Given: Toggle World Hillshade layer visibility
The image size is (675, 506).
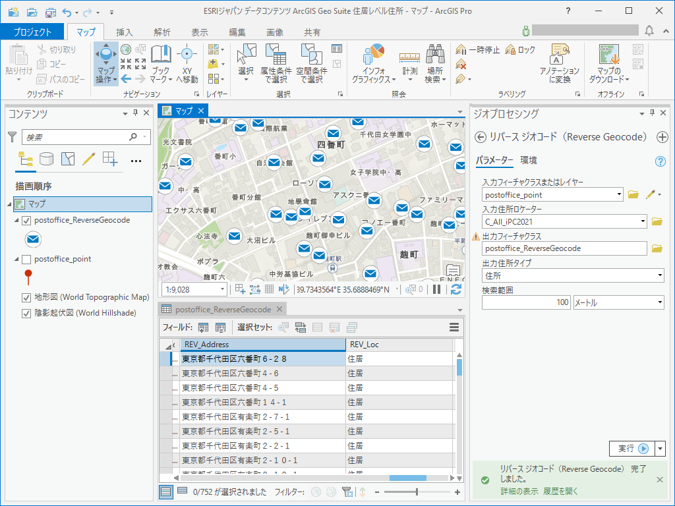Looking at the screenshot, I should coord(26,313).
